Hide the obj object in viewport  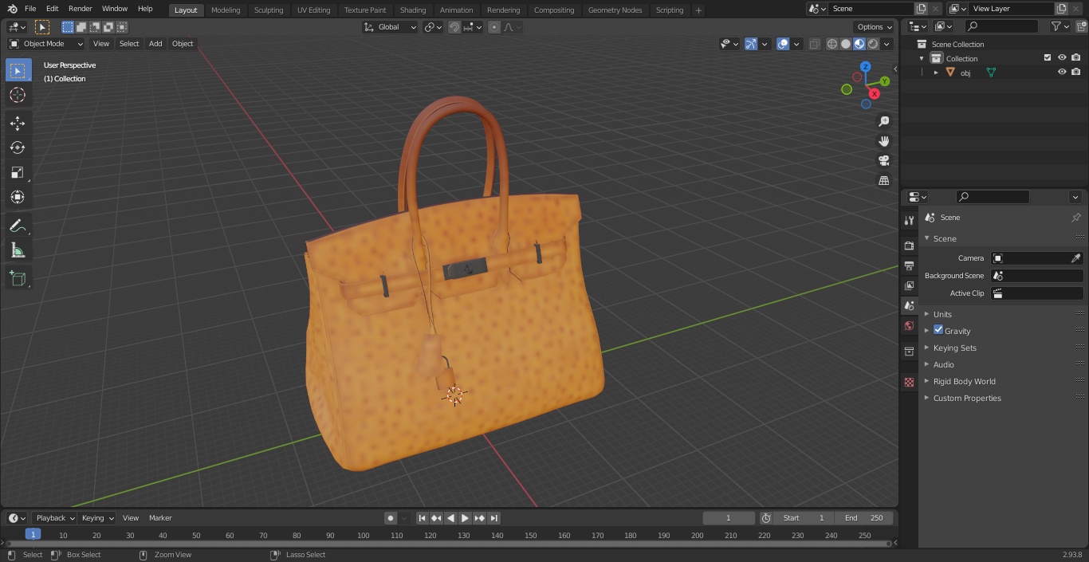click(x=1062, y=73)
